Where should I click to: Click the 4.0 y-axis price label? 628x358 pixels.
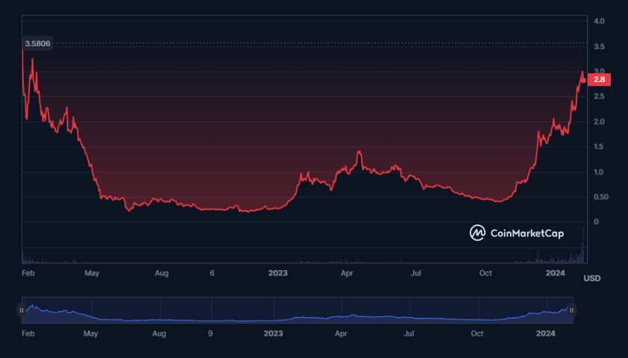point(599,21)
